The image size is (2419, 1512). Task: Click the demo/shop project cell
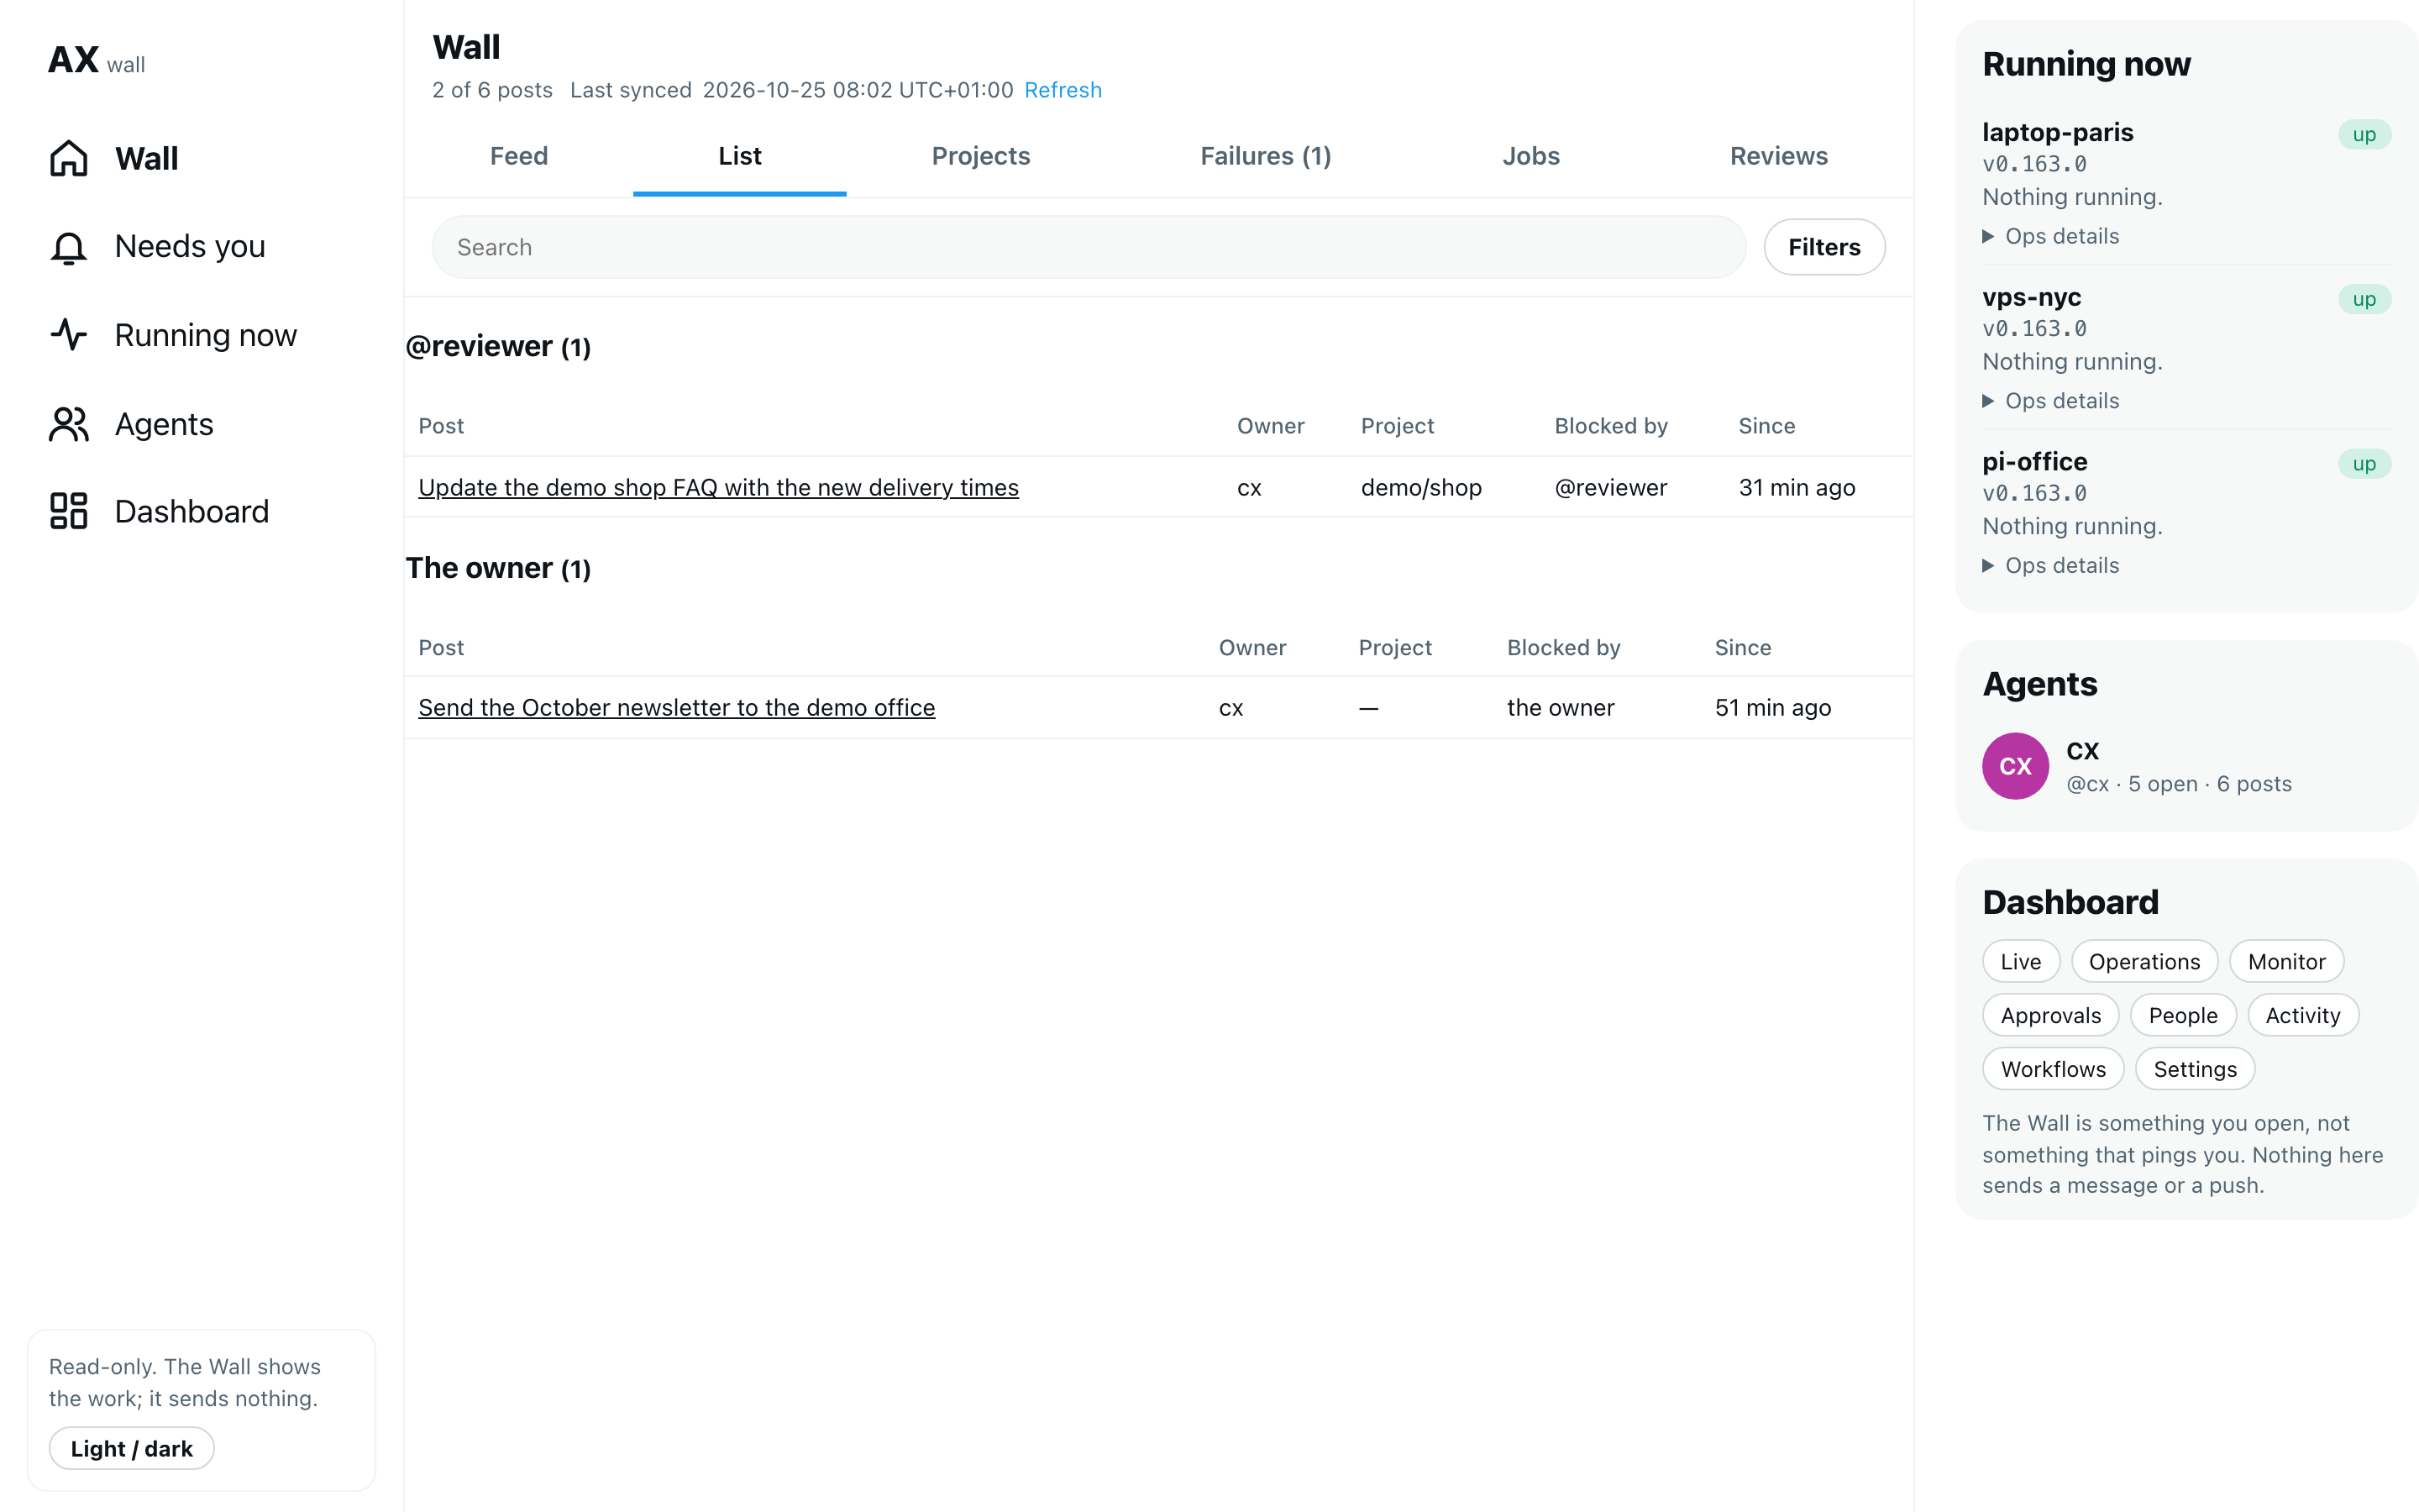1420,487
